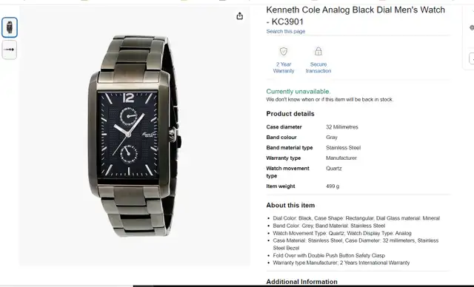Click the main watch product image
Image resolution: width=474 pixels, height=287 pixels.
pyautogui.click(x=135, y=136)
